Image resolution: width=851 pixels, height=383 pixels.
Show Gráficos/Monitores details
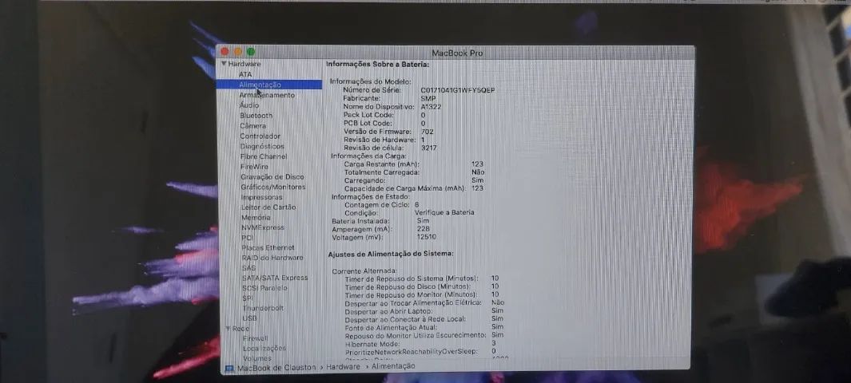[x=273, y=187]
